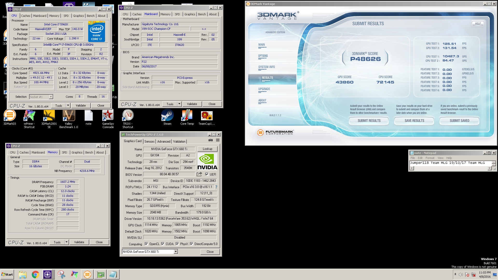This screenshot has width=498, height=280.
Task: Click the GPU-Z BIOS export share icon
Action: click(x=199, y=174)
